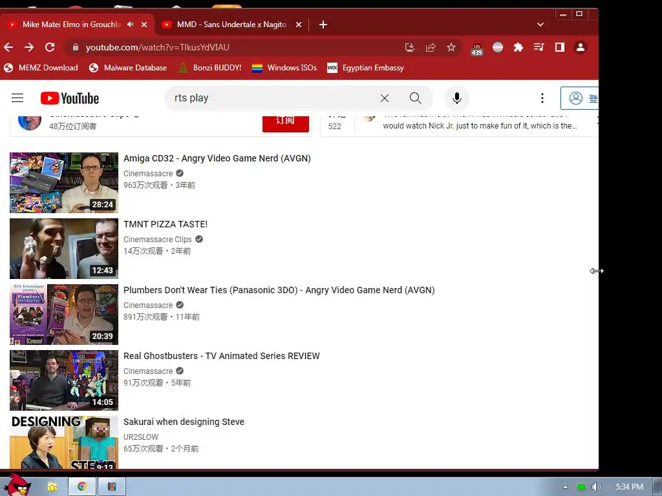Go forward with the browser forward arrow
This screenshot has width=662, height=496.
(29, 47)
